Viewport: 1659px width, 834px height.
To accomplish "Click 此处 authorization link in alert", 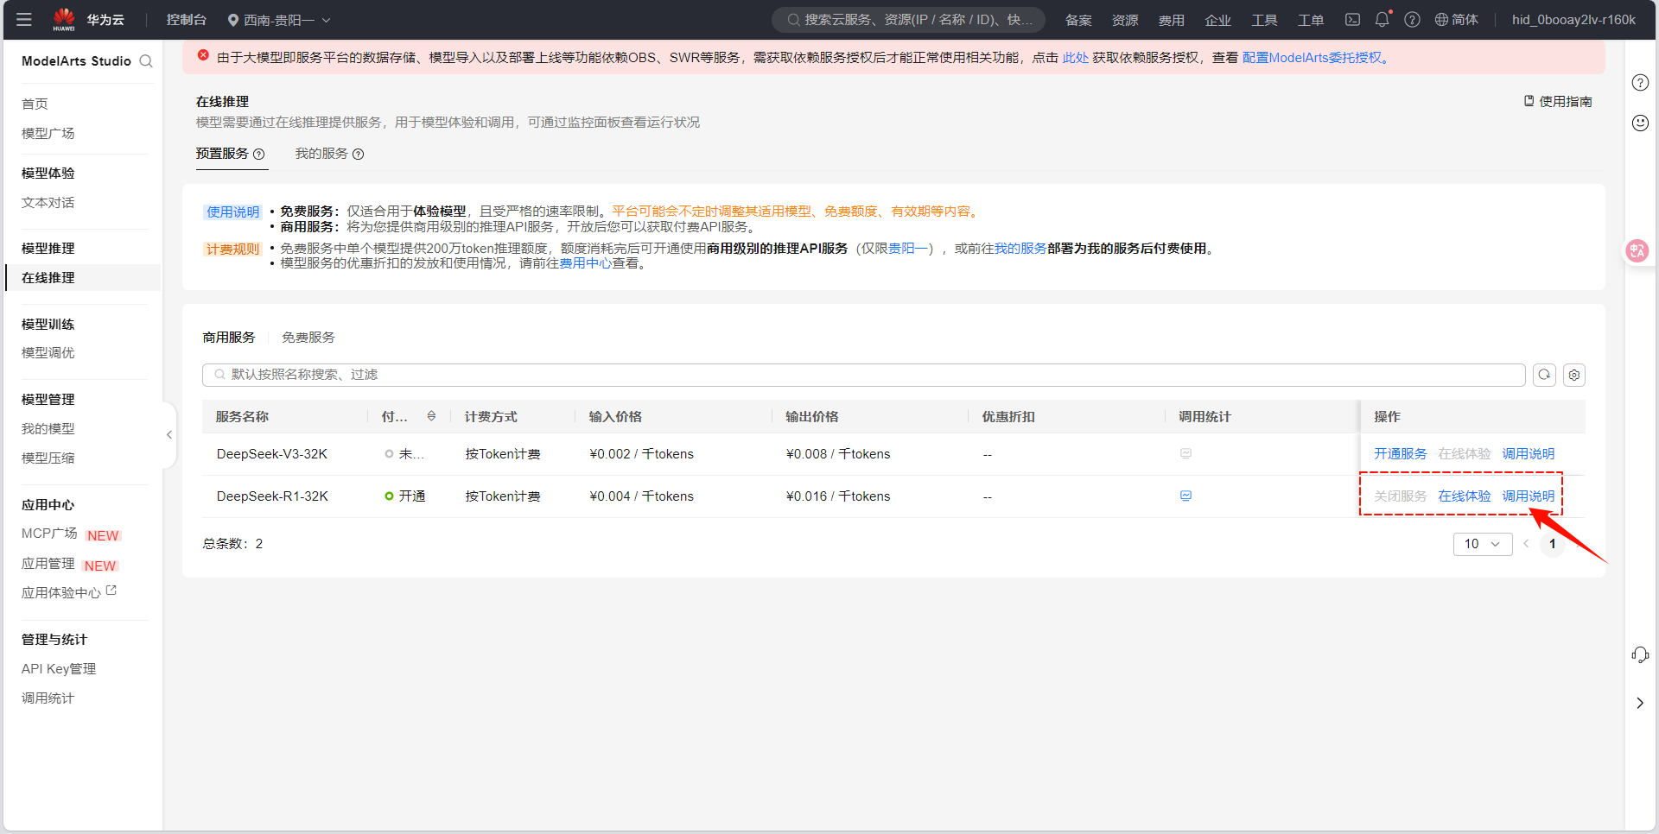I will pos(1076,58).
